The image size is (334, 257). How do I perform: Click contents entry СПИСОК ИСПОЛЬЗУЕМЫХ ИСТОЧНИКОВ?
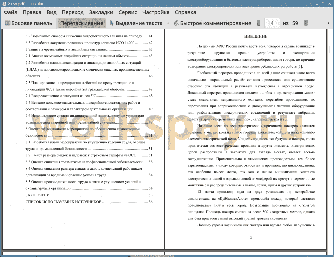tap(89, 202)
